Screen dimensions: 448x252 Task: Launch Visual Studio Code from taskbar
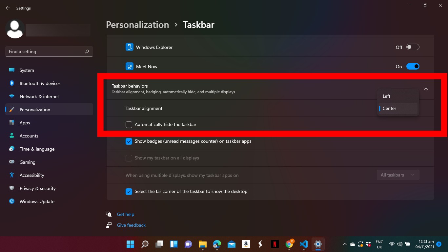303,244
